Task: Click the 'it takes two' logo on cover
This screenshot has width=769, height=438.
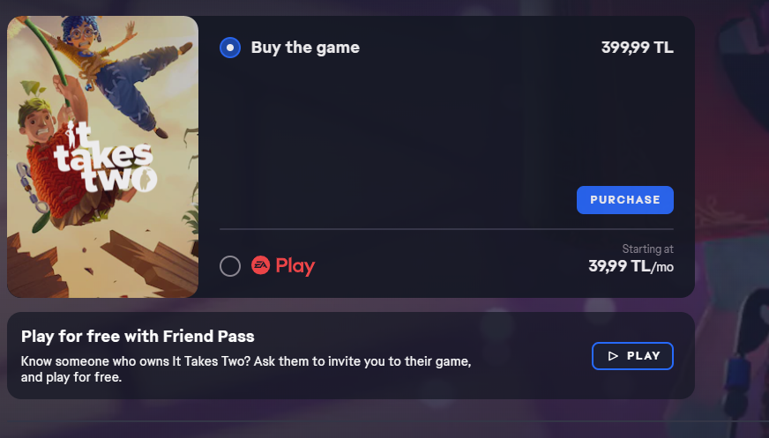Action: click(106, 157)
